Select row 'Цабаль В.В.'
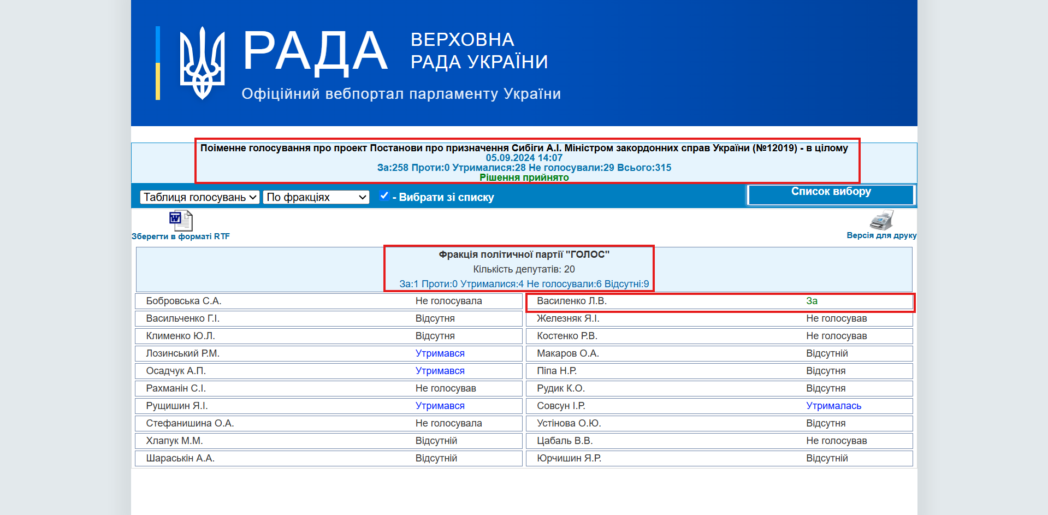1048x515 pixels. 720,441
